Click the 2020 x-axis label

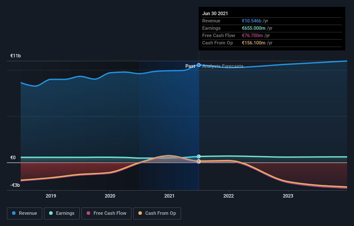(110, 196)
